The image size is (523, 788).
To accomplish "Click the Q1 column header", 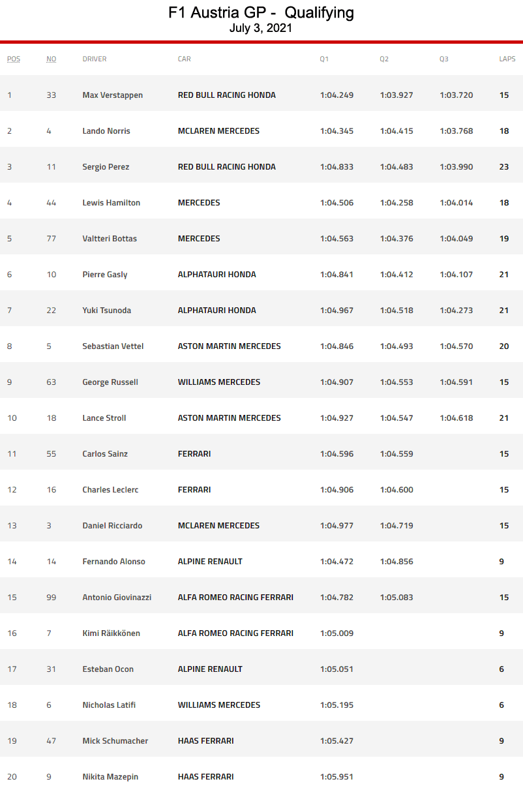I will point(324,59).
